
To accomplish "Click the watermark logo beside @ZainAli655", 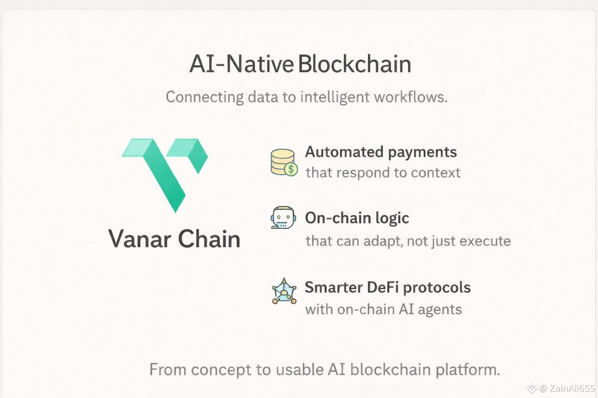I will click(x=532, y=388).
